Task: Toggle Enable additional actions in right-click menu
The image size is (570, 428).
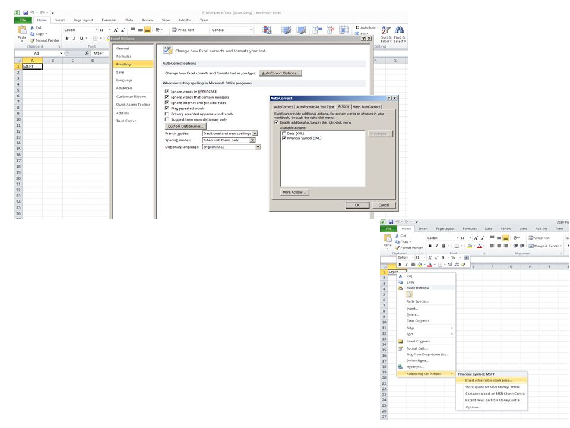Action: (277, 122)
